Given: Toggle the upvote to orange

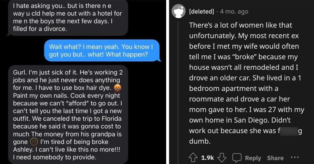Looking at the screenshot, I should click(194, 157).
